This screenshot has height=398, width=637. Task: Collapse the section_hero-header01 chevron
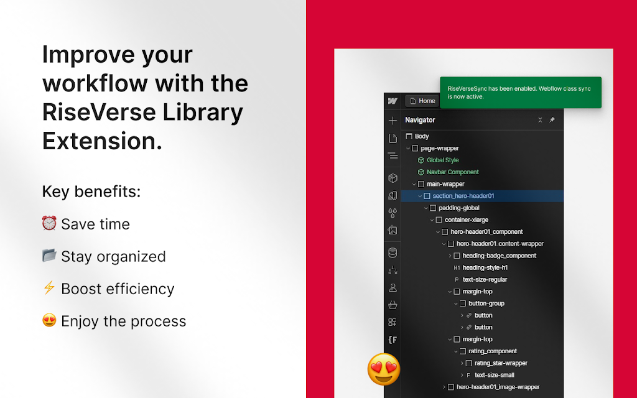[420, 196]
